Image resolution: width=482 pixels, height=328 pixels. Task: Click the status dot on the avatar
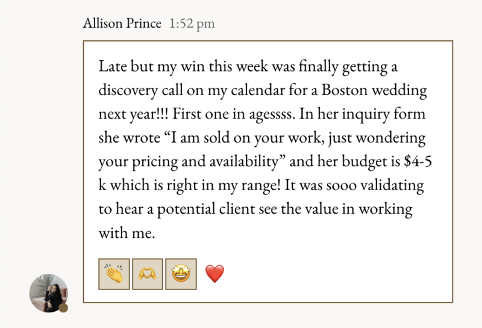point(63,308)
